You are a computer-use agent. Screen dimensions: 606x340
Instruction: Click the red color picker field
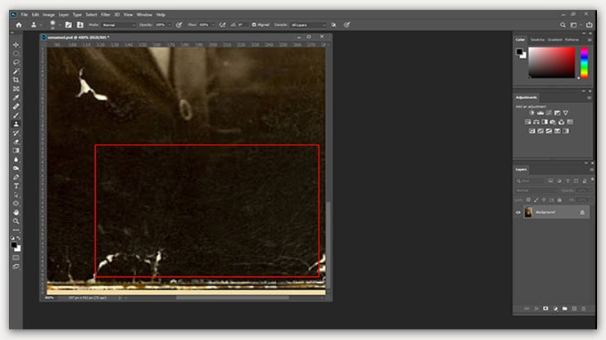[553, 62]
